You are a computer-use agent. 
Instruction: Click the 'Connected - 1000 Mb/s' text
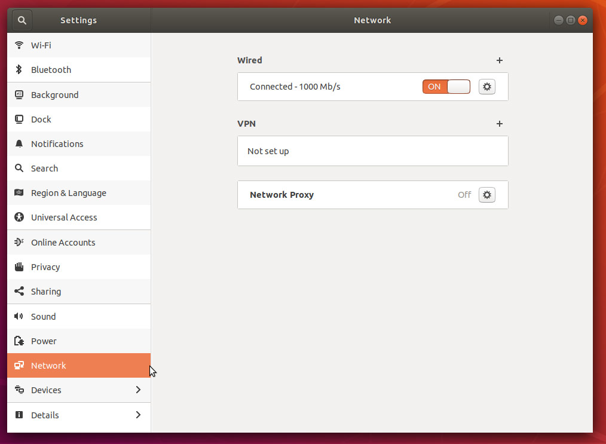pos(295,87)
